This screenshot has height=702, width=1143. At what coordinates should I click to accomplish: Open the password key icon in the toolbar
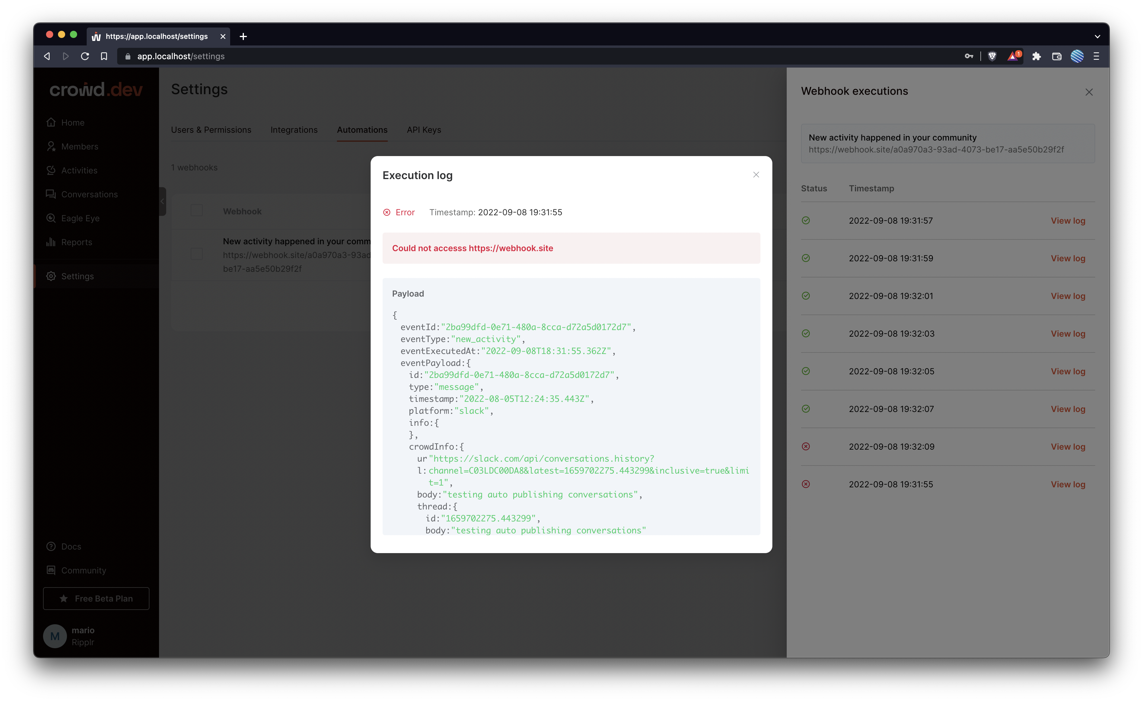968,56
